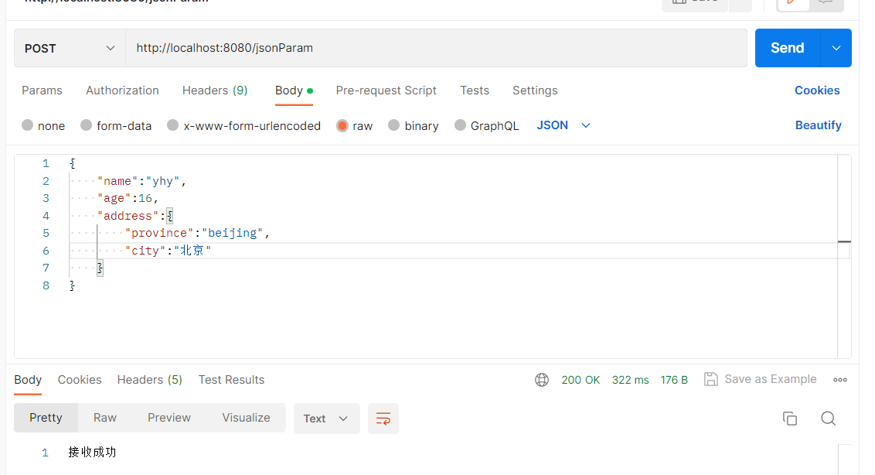Click the globe network information icon
Screen dimensions: 875x475
541,379
